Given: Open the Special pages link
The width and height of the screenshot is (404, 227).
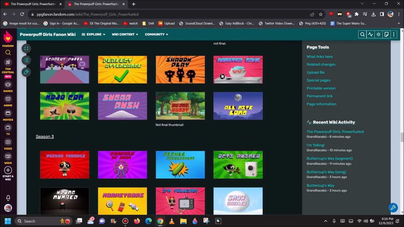Looking at the screenshot, I should click(x=318, y=80).
